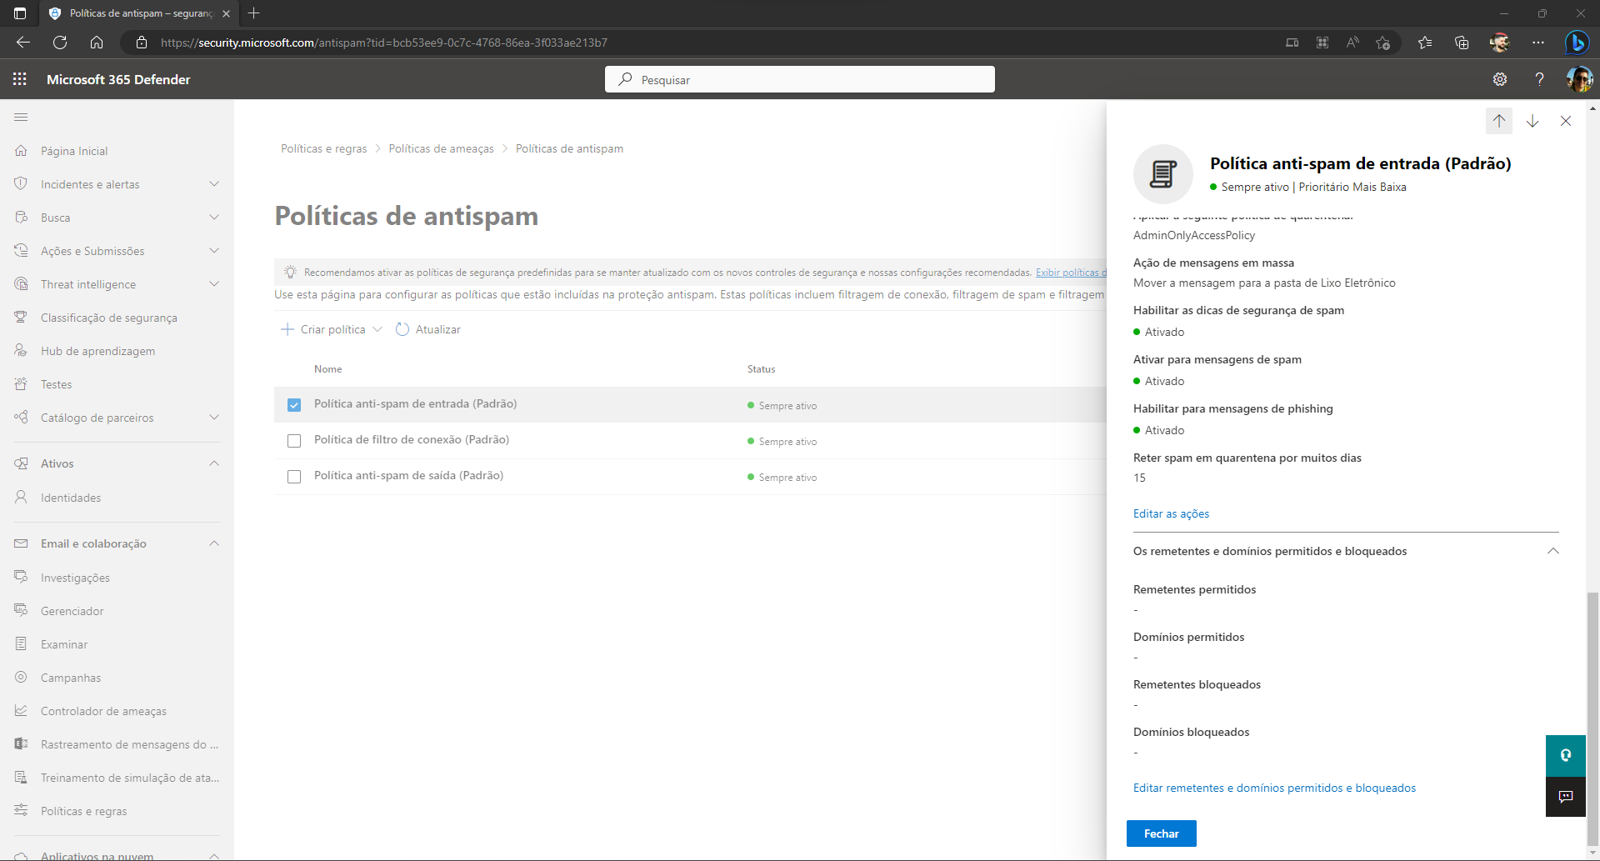Close the policy details panel with X
This screenshot has height=861, width=1600.
[1566, 121]
